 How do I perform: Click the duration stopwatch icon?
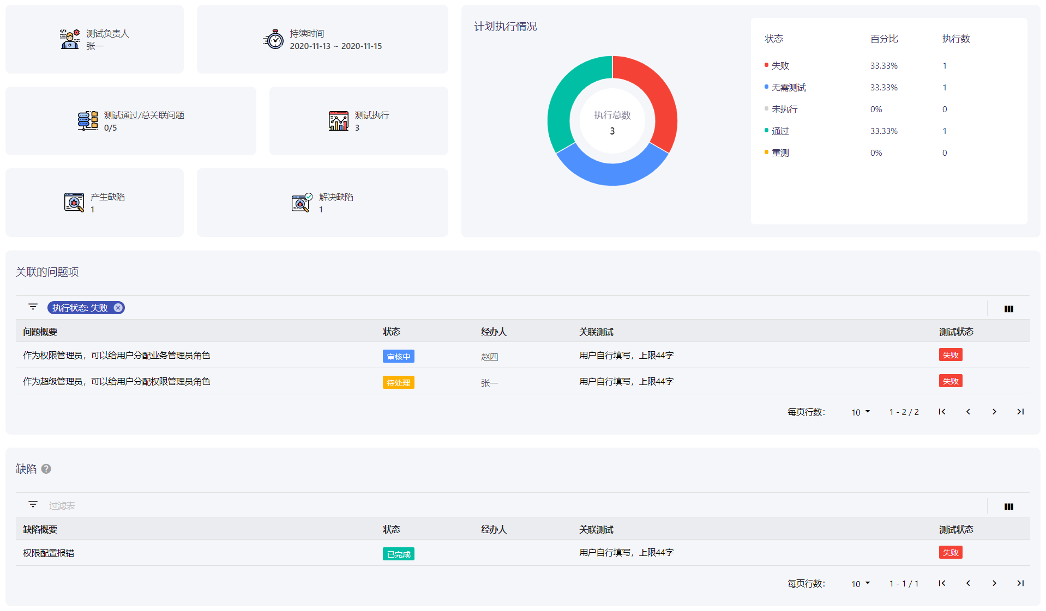pos(273,39)
